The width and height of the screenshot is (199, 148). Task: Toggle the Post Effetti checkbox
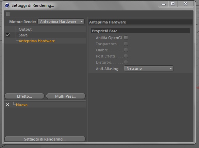[x=126, y=56]
